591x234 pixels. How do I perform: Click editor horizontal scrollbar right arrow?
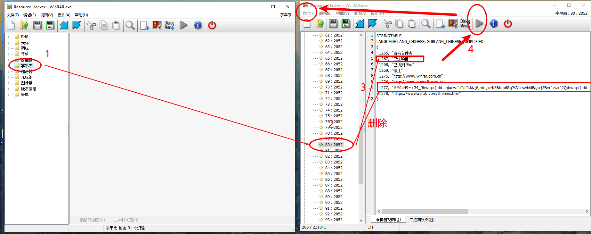point(587,212)
